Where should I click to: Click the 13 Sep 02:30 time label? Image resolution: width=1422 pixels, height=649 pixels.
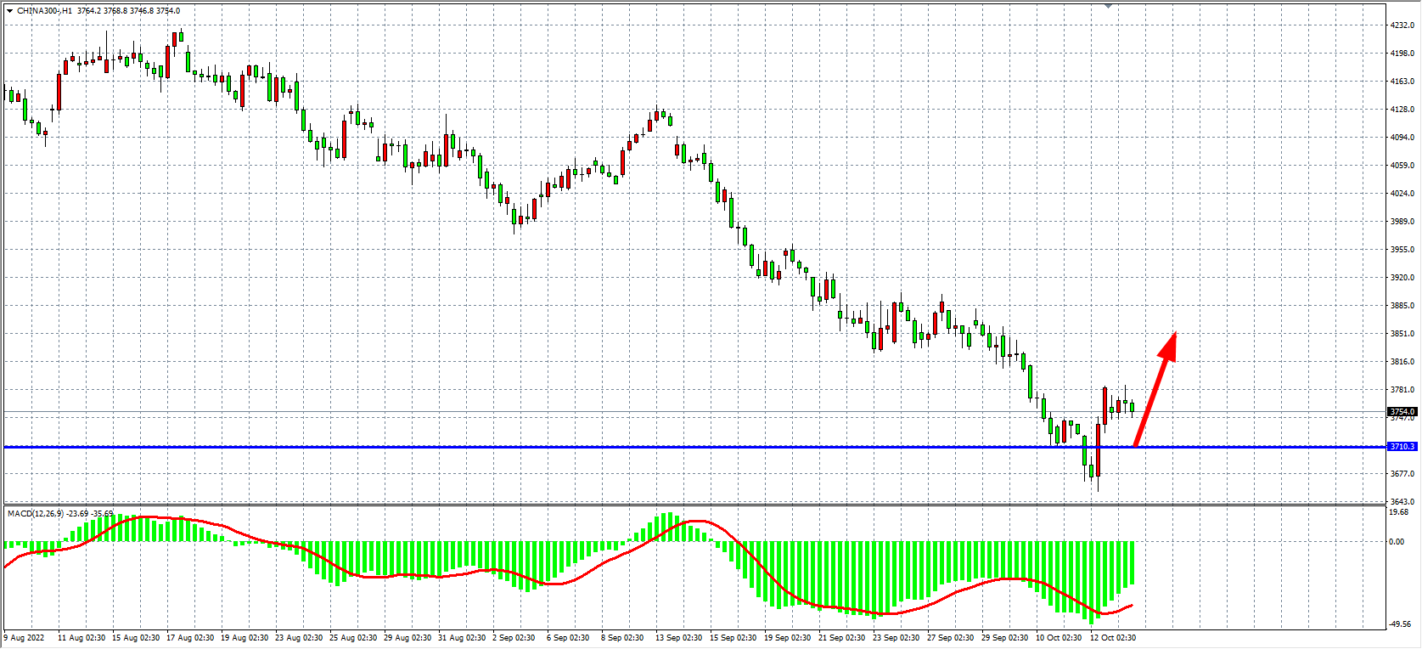pyautogui.click(x=678, y=637)
